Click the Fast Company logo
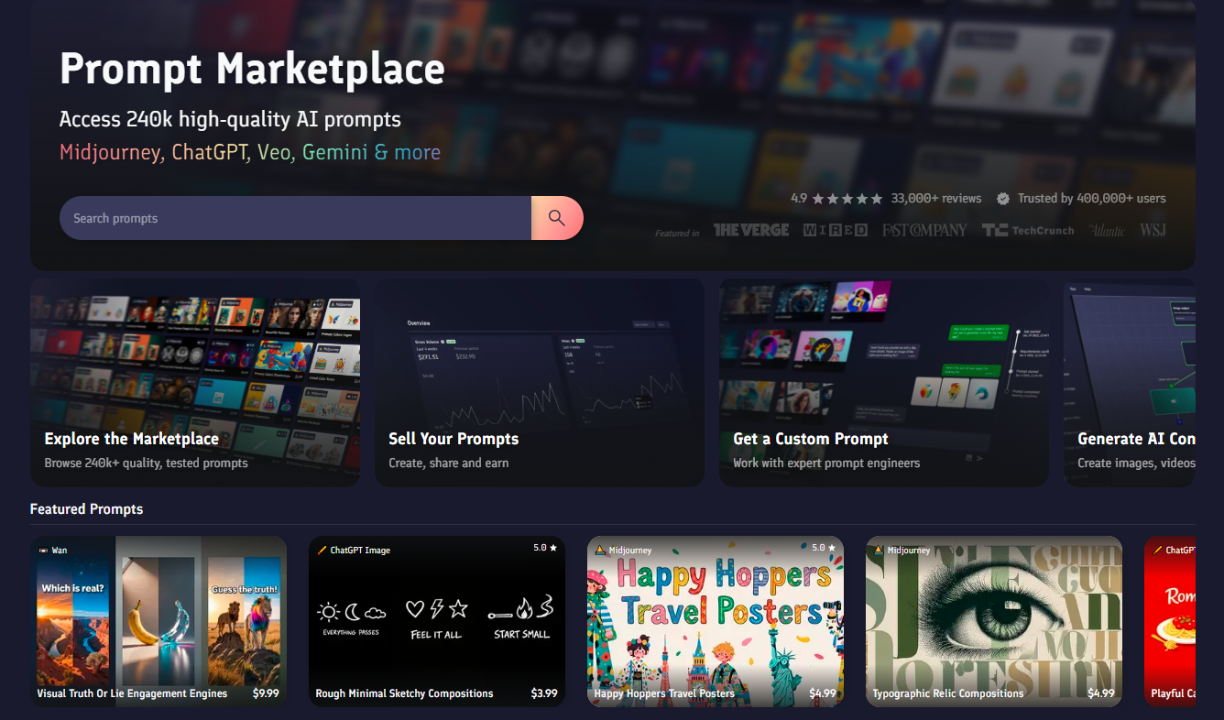 [x=924, y=231]
